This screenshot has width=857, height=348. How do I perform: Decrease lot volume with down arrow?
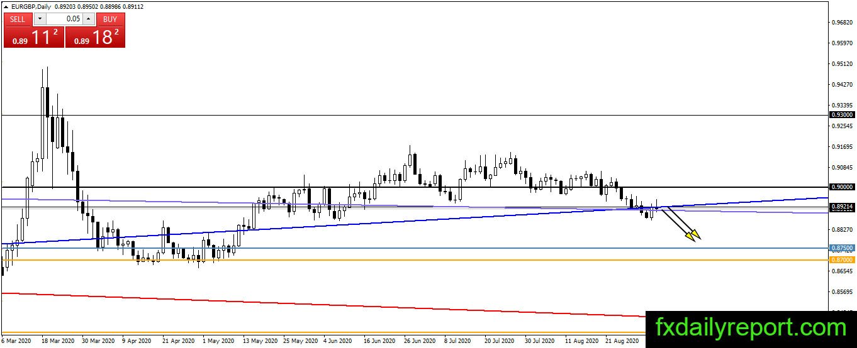[x=40, y=19]
